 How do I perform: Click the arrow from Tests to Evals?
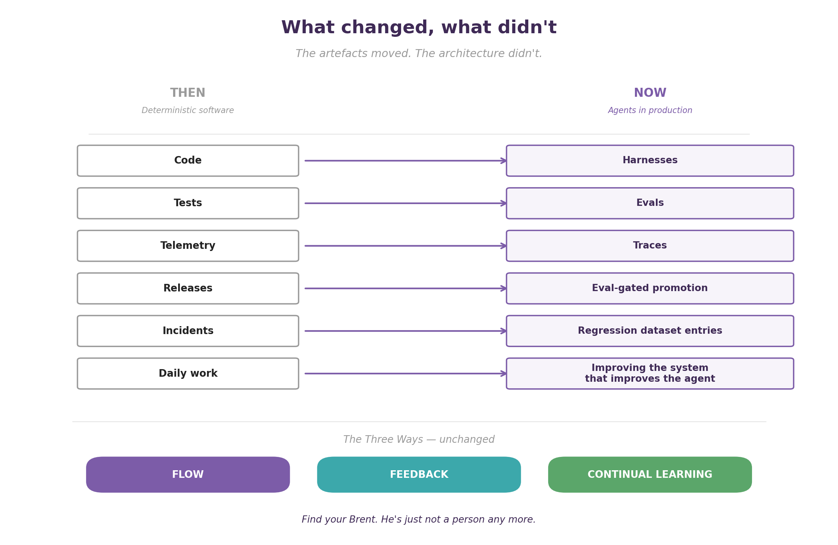pyautogui.click(x=405, y=203)
